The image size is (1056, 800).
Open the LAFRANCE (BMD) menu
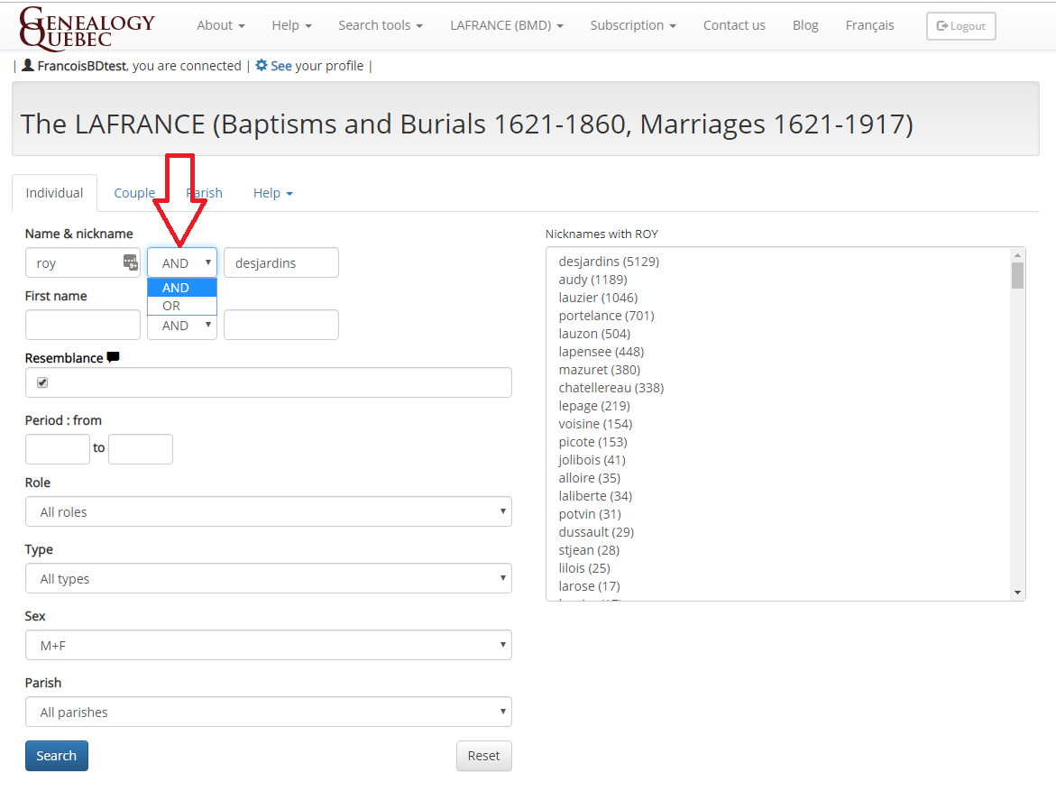pyautogui.click(x=507, y=25)
